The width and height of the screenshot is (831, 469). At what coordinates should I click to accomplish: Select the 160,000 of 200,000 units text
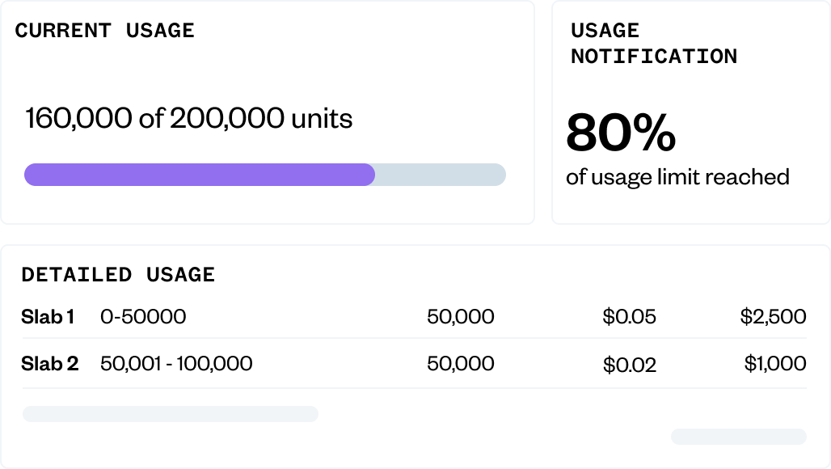(188, 118)
